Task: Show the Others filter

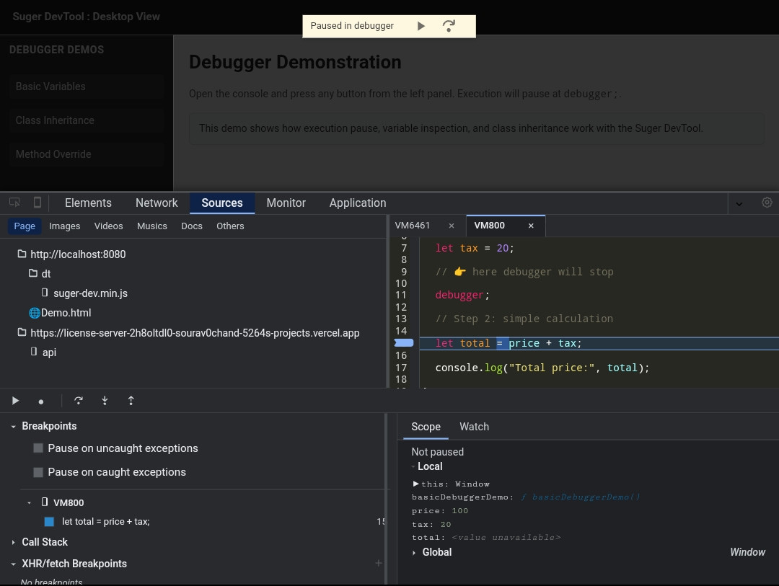Action: coord(230,226)
